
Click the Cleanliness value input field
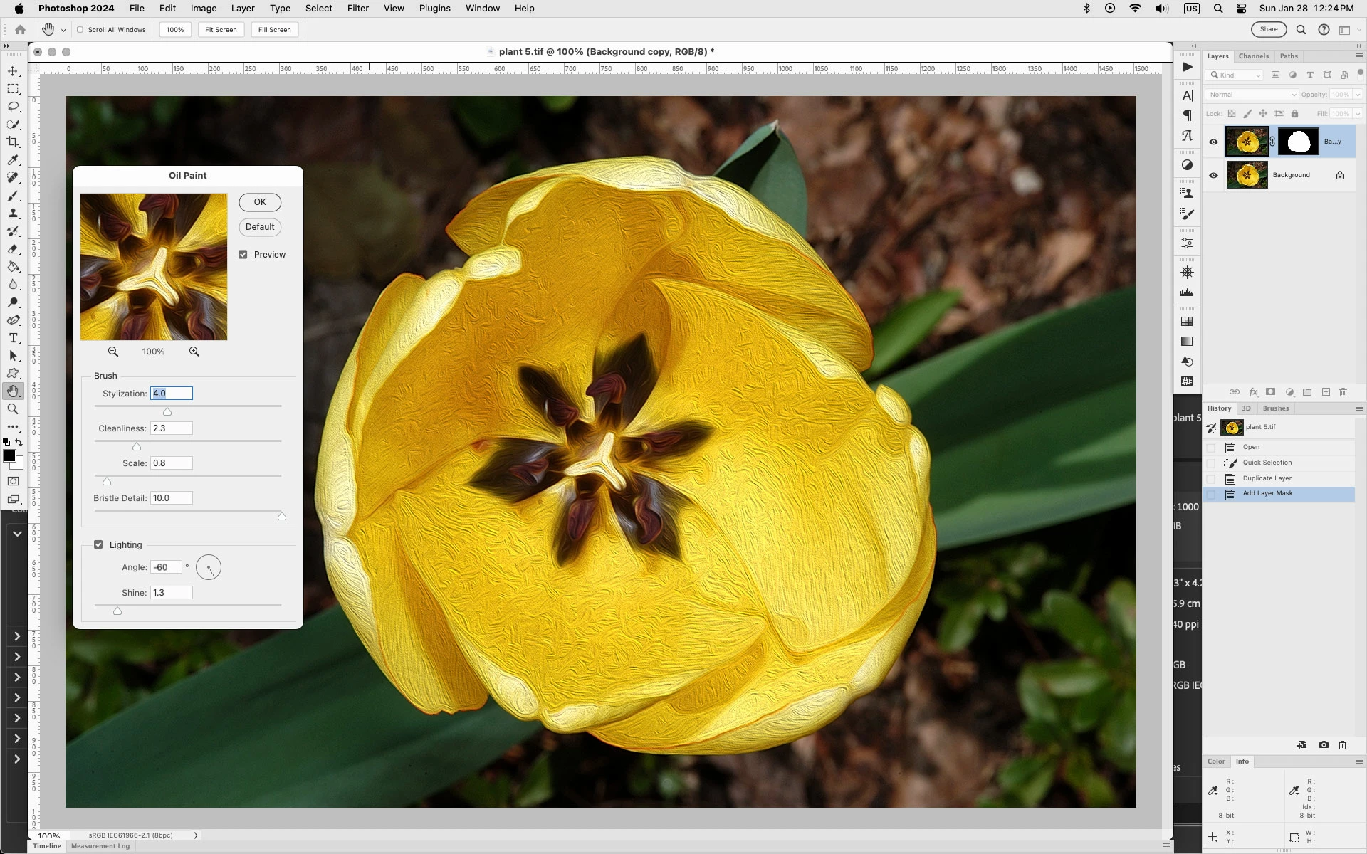click(171, 428)
